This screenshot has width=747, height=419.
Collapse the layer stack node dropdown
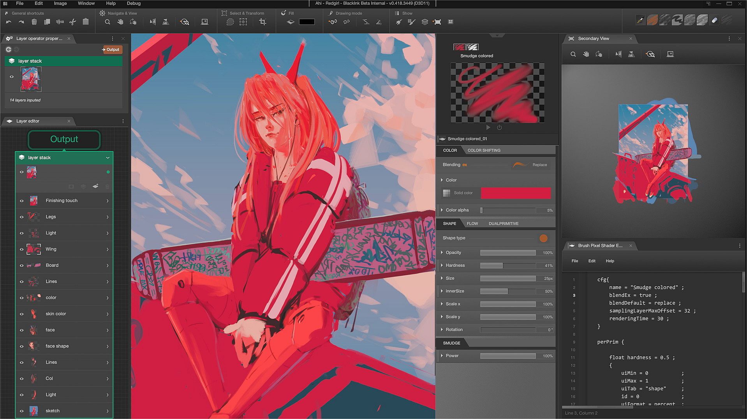pos(107,158)
